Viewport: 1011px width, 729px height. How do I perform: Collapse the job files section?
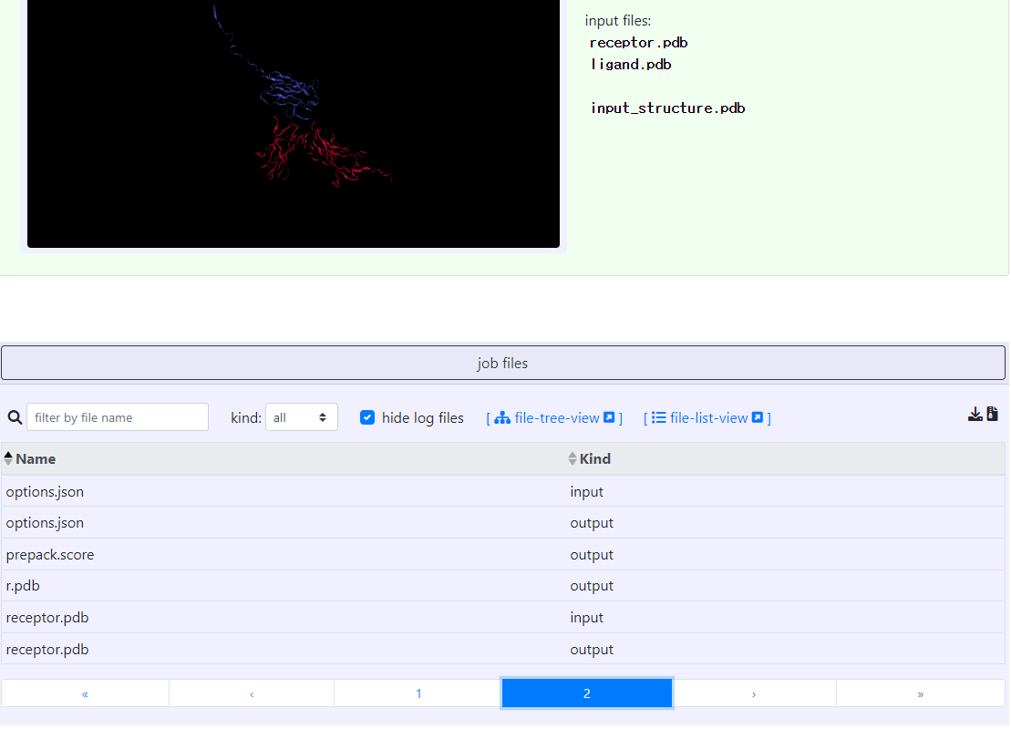pyautogui.click(x=503, y=363)
